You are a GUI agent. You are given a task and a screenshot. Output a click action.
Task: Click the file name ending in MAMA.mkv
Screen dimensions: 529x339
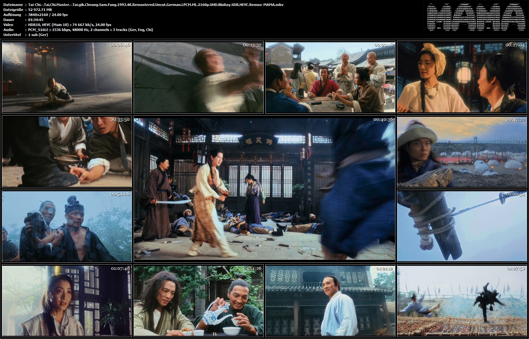coord(156,5)
